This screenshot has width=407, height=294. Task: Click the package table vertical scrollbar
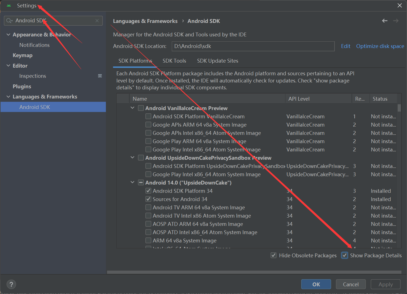[399, 108]
